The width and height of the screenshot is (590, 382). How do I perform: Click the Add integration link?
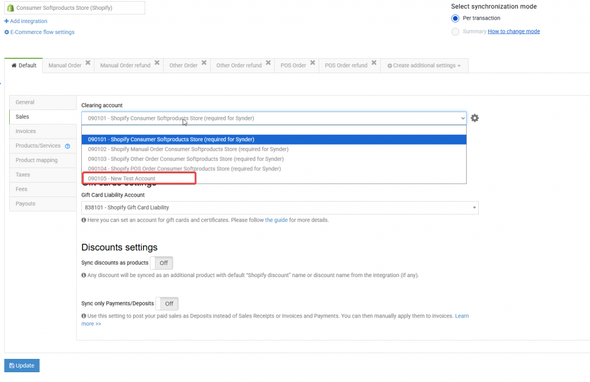26,21
